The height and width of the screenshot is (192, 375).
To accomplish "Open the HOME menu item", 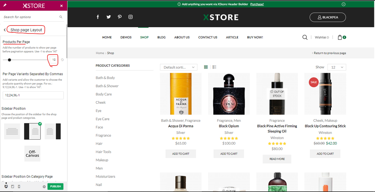I will pos(107,37).
